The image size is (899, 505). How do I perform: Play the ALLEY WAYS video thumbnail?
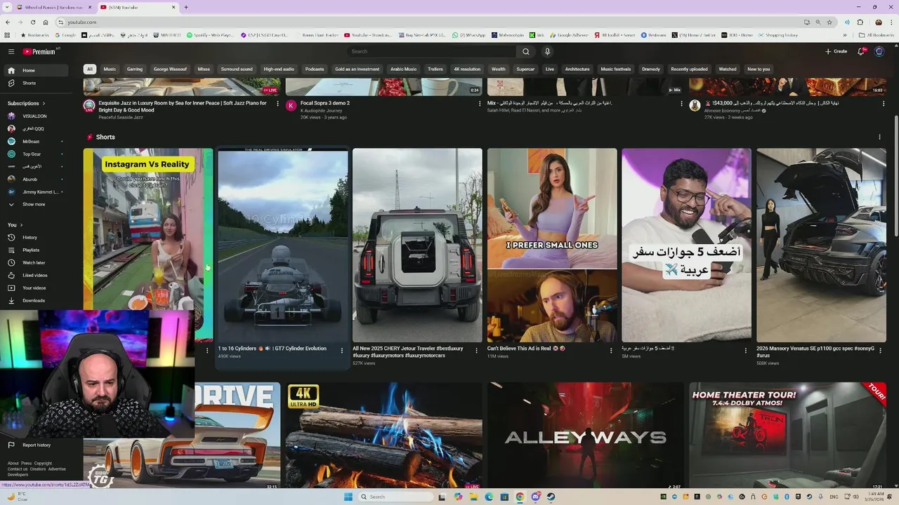[x=586, y=436]
